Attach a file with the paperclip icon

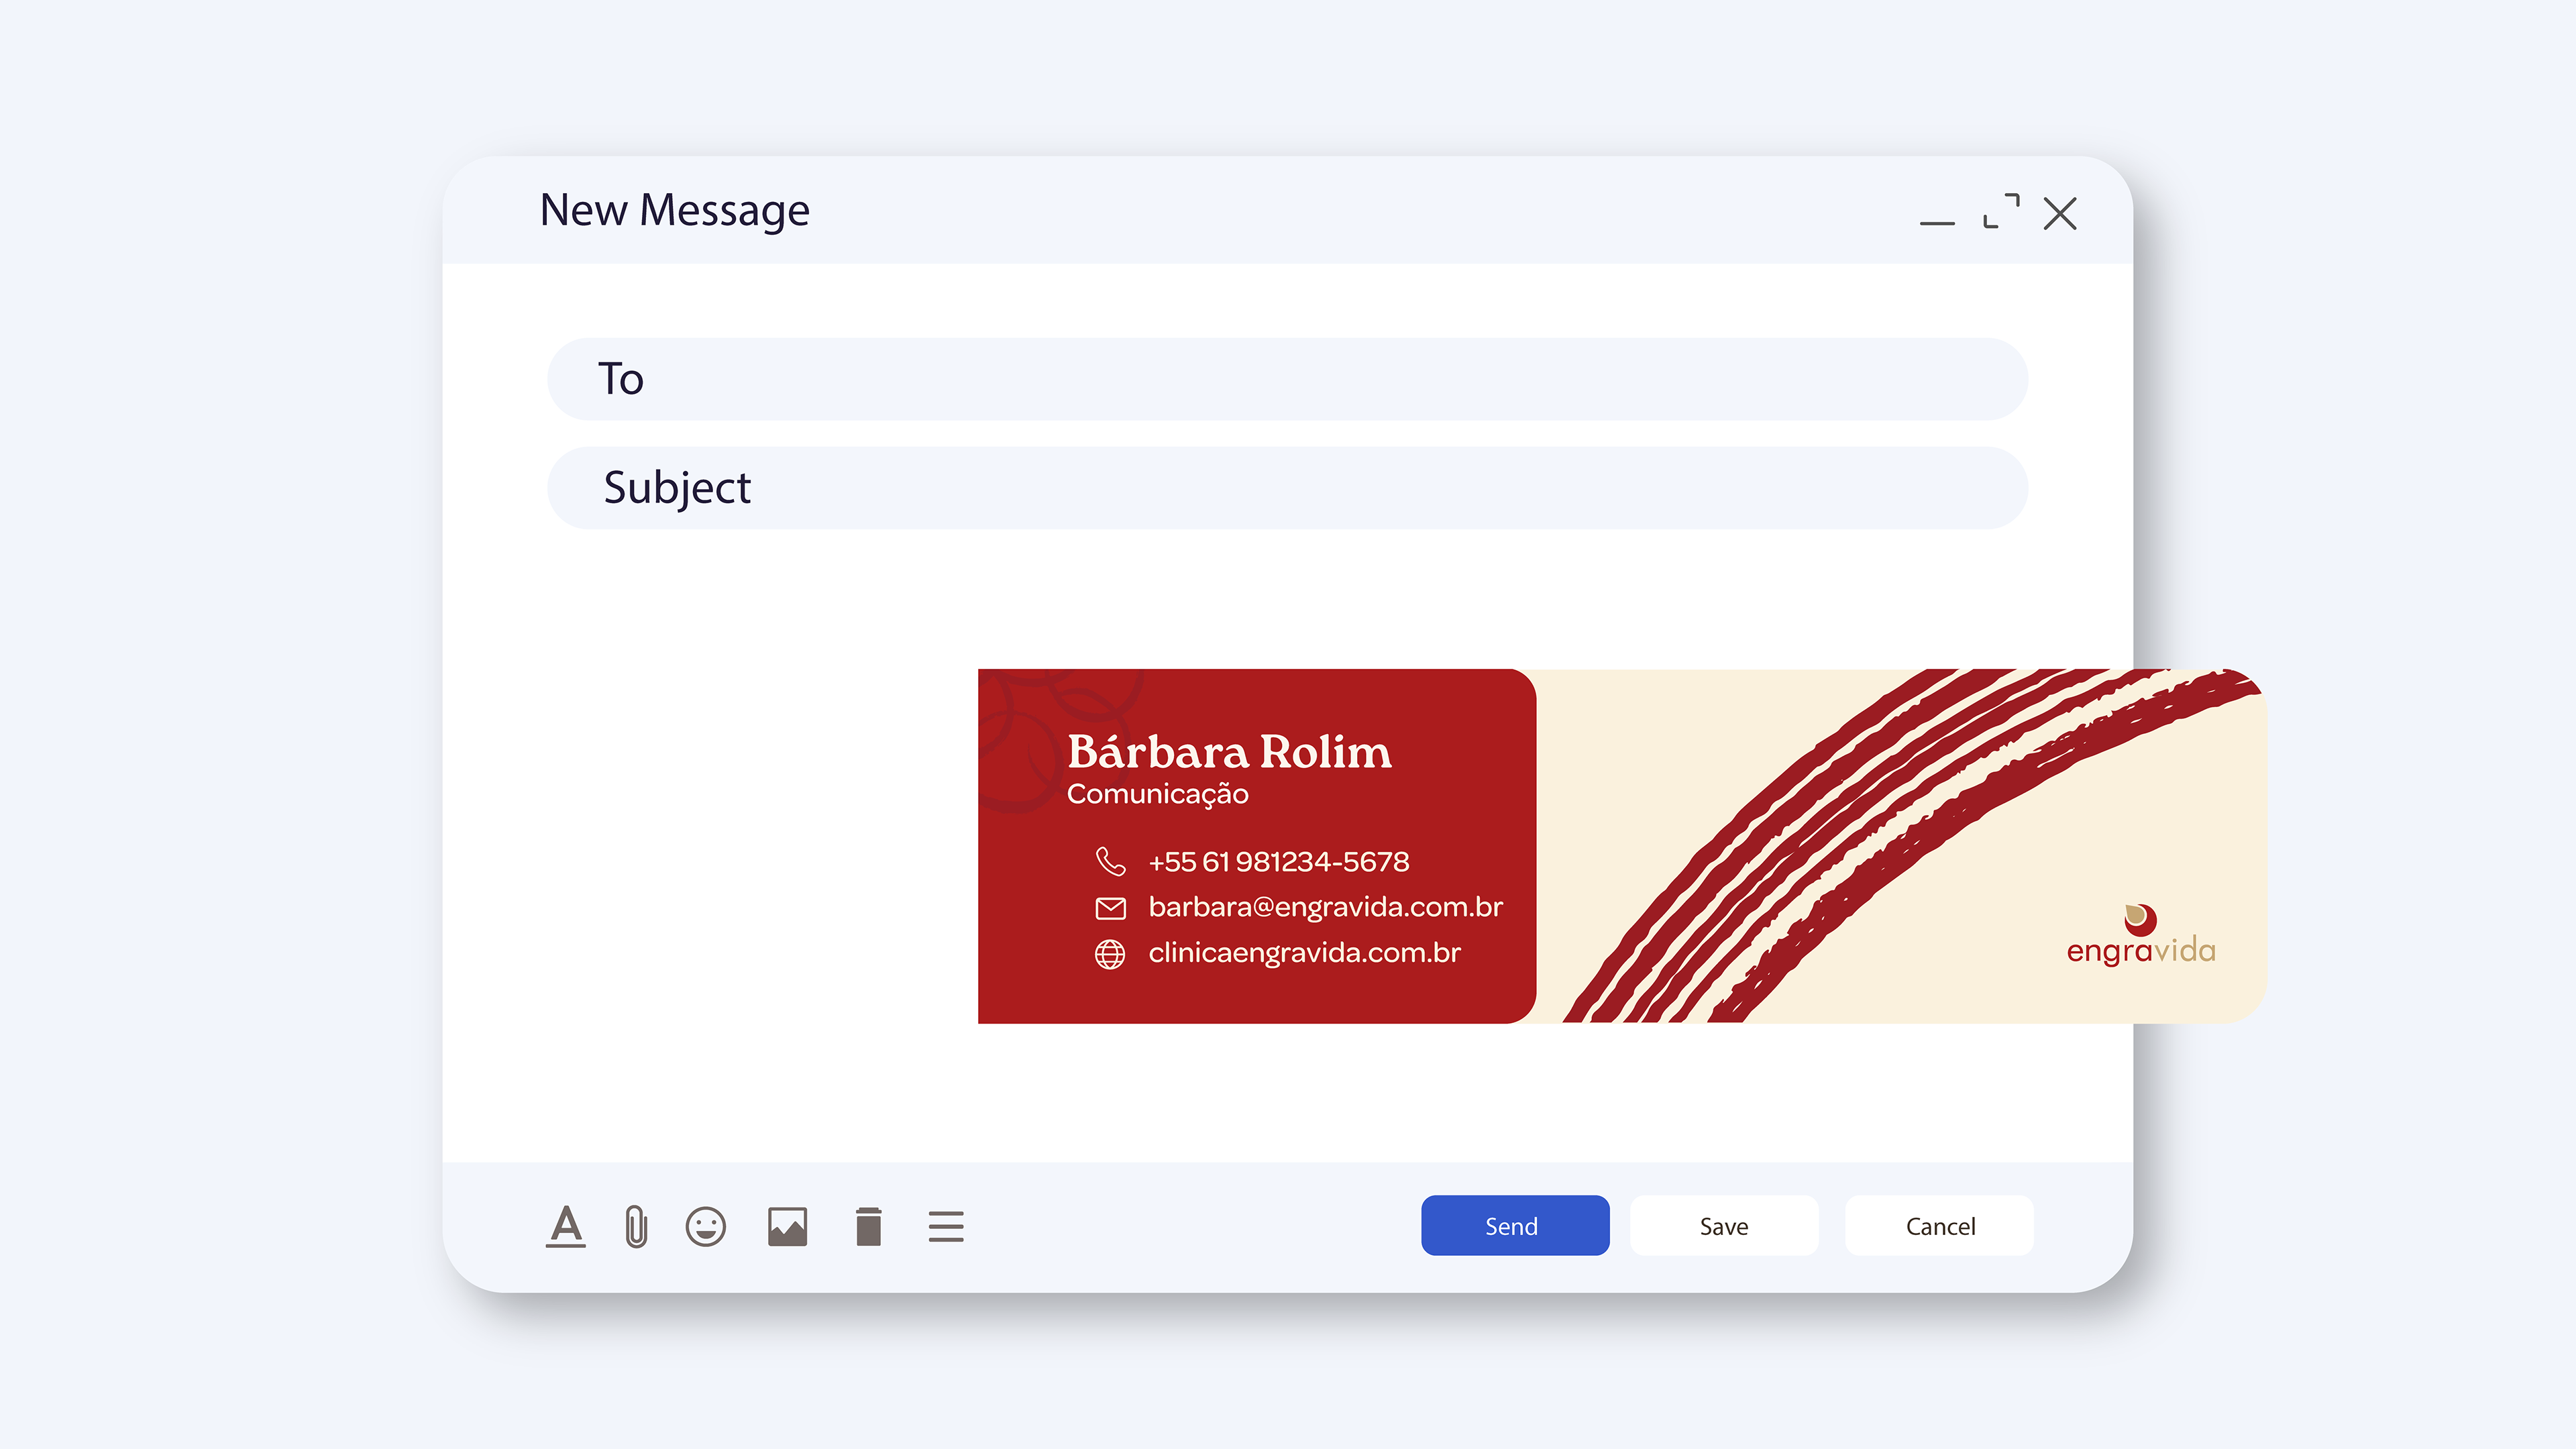pos(636,1226)
